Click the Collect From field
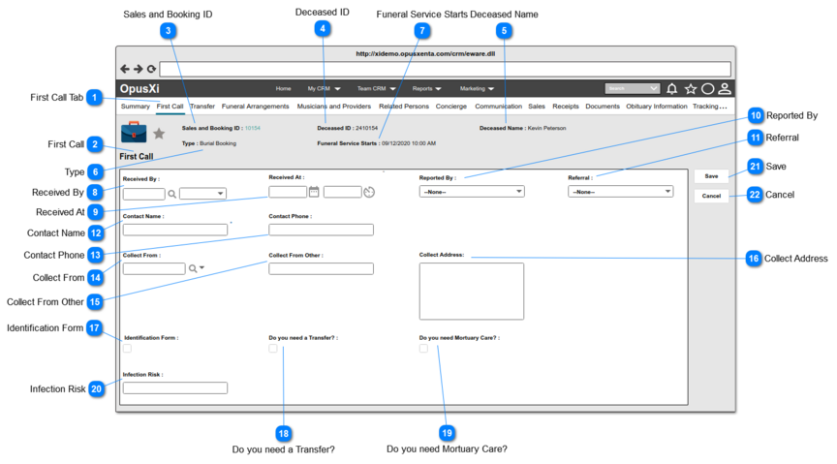 [x=154, y=268]
